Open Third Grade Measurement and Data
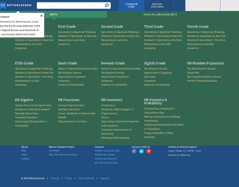Image resolution: width=239 pixels, height=187 pixels. (x=157, y=44)
